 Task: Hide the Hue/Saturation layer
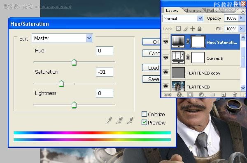click(x=166, y=42)
